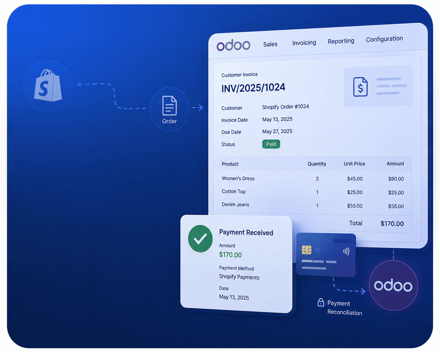Click the credit card chip icon
Viewport: 440px width, 352px height.
coord(307,250)
